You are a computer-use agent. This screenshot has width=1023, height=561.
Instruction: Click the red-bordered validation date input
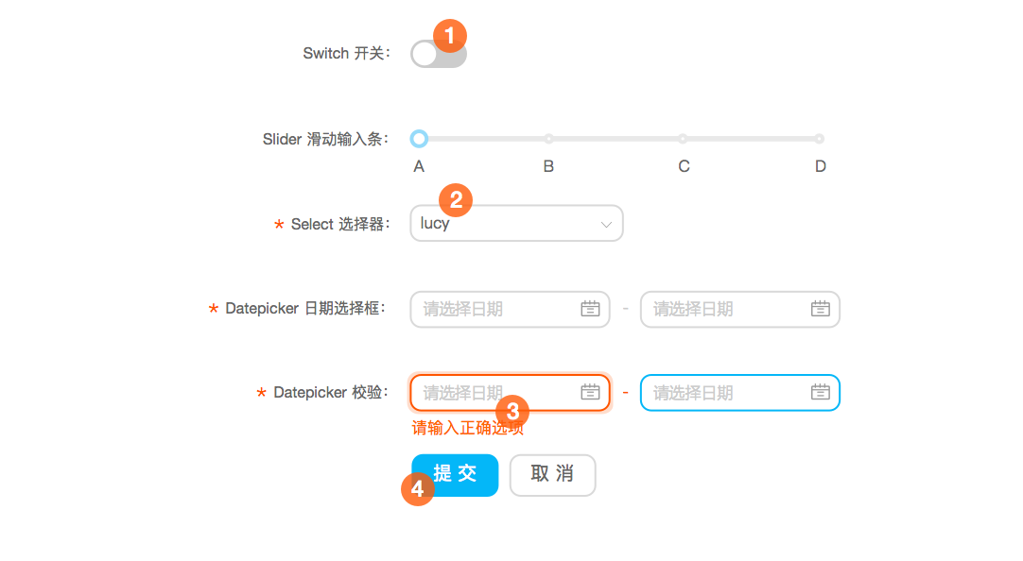point(511,392)
